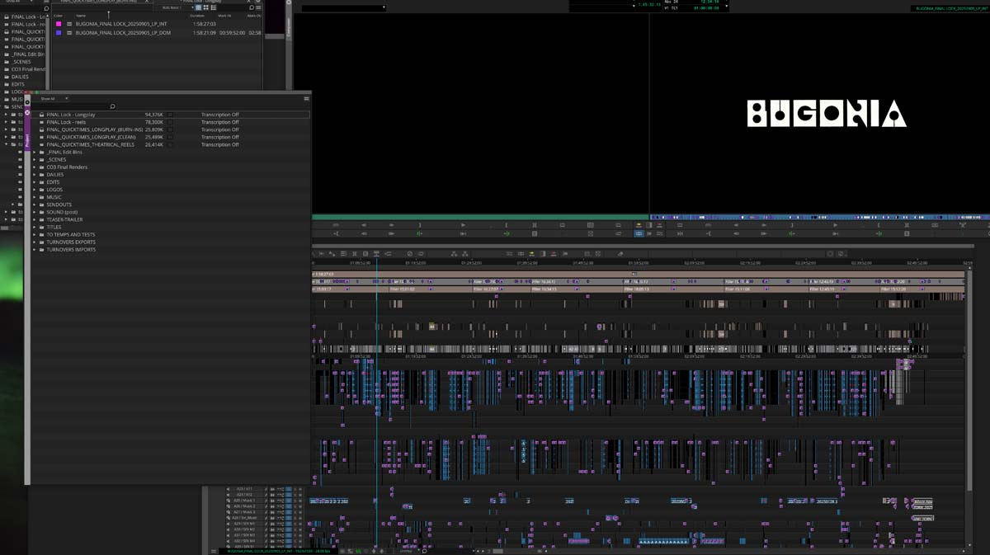Click the folder icon for the MUSIC folder

[x=41, y=197]
